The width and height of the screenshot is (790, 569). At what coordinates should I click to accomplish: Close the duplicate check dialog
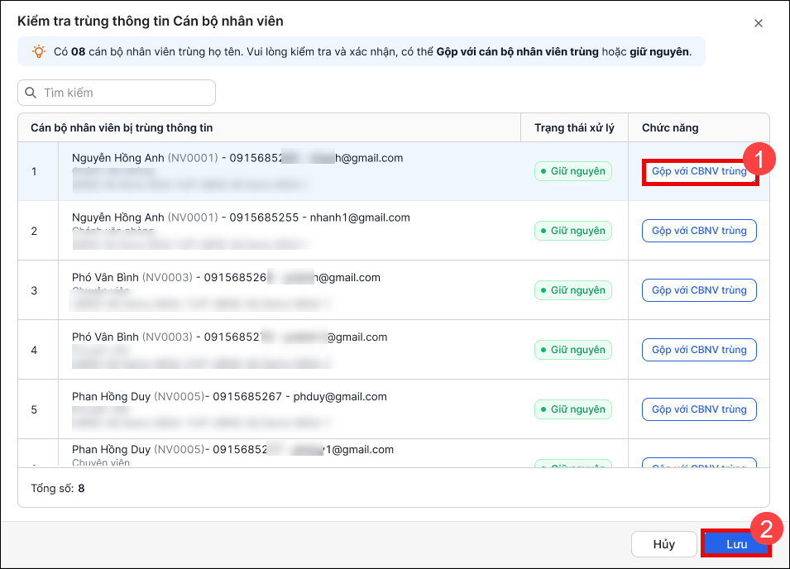coord(759,23)
